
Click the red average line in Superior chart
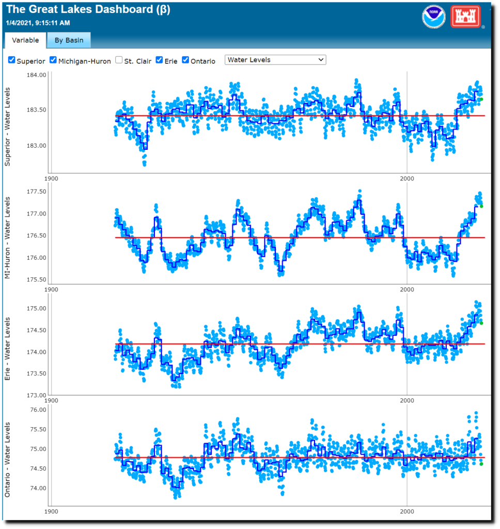point(310,116)
